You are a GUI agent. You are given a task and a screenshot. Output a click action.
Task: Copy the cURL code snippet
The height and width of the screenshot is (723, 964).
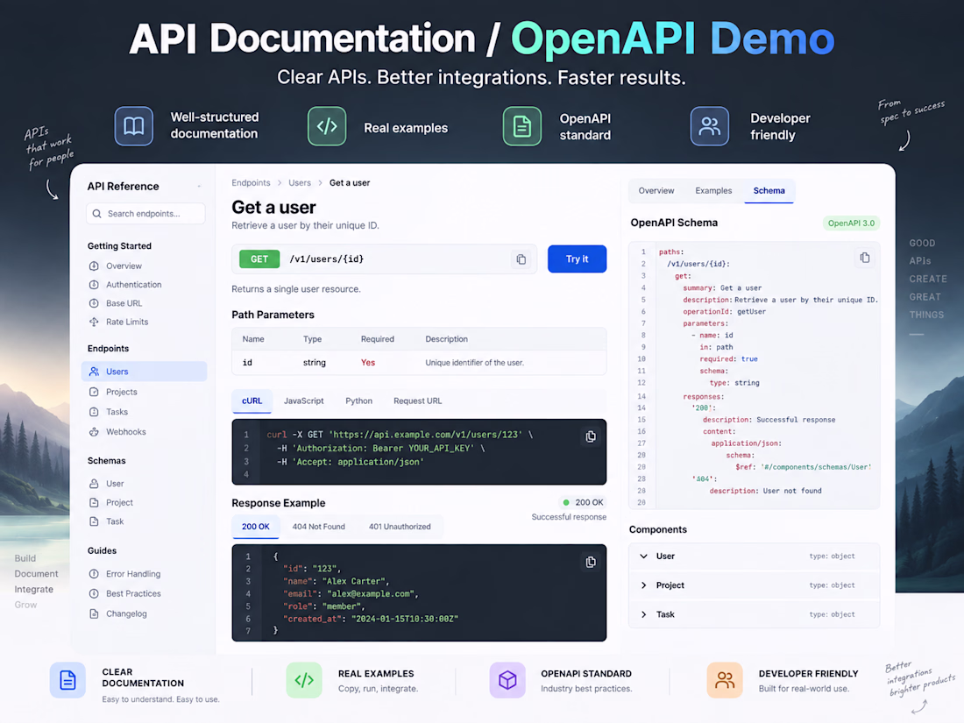tap(590, 436)
